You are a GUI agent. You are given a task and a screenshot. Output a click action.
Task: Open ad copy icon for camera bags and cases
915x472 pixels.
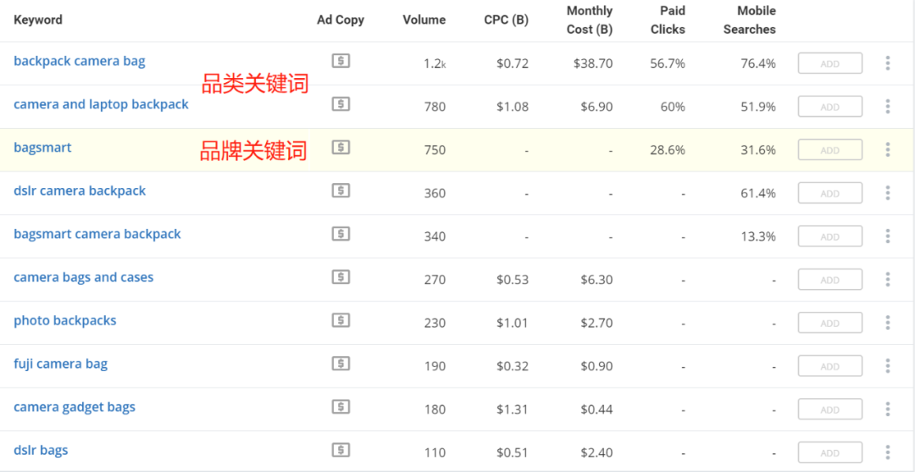(341, 277)
